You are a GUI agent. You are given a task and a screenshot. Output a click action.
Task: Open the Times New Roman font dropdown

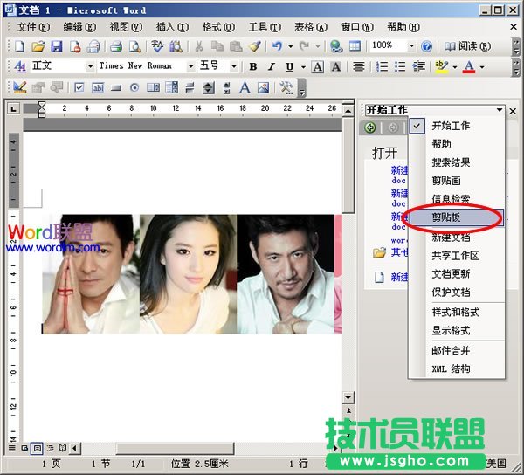point(191,66)
